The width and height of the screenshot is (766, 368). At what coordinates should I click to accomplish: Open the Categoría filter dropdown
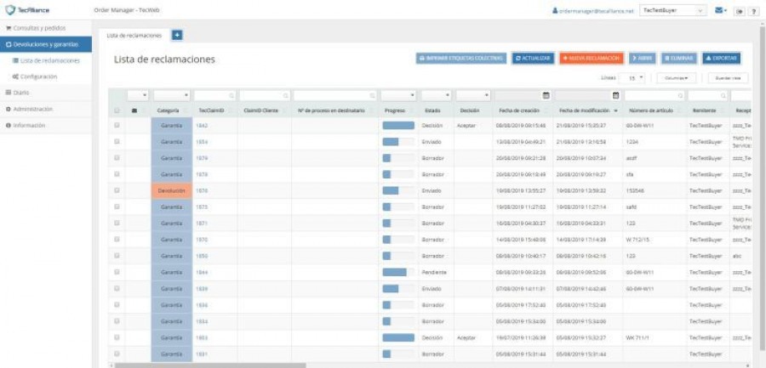click(x=171, y=96)
